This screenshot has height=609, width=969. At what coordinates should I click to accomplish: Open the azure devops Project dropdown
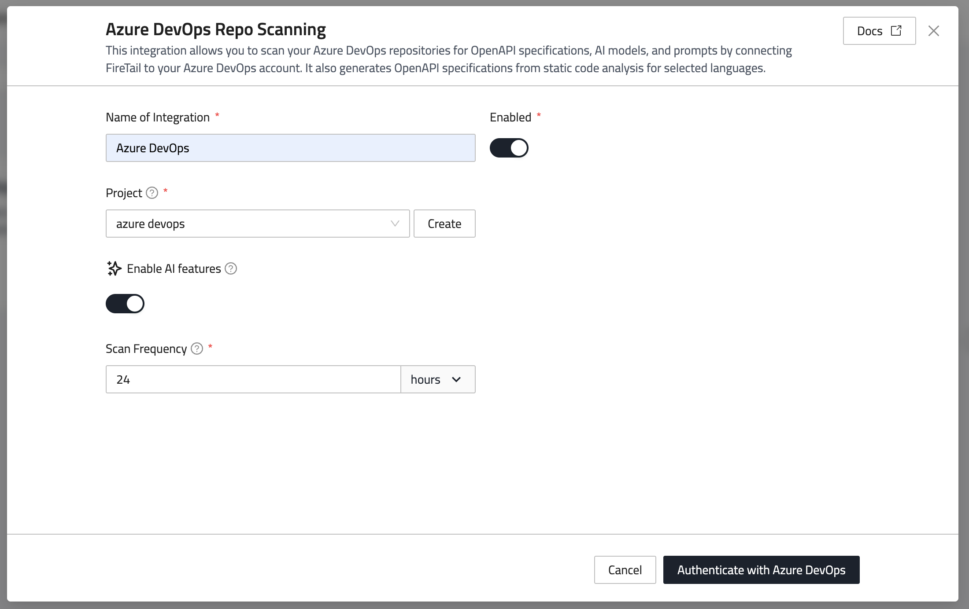coord(257,224)
